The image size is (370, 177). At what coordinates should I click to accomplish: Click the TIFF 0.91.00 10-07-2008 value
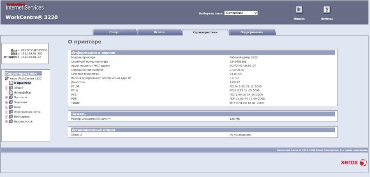pos(247,103)
